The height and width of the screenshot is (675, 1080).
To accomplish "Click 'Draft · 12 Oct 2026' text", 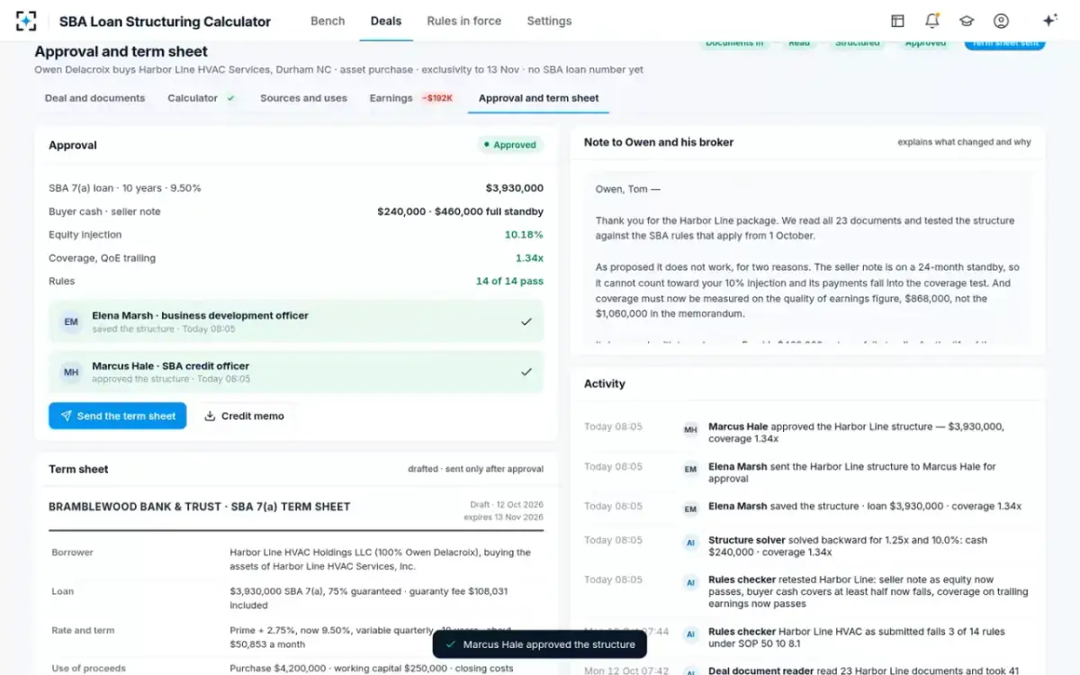I will (x=507, y=505).
